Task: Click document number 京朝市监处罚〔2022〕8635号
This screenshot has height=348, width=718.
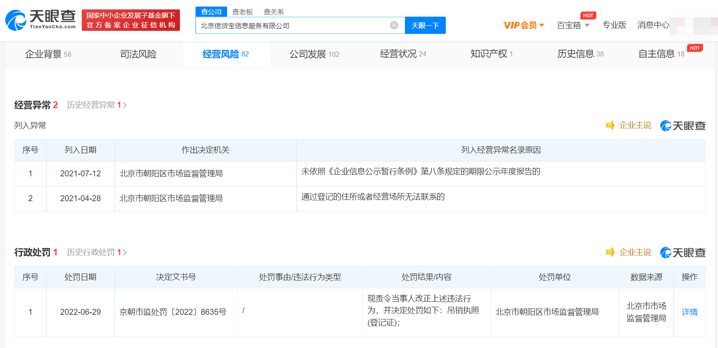Action: pyautogui.click(x=173, y=312)
